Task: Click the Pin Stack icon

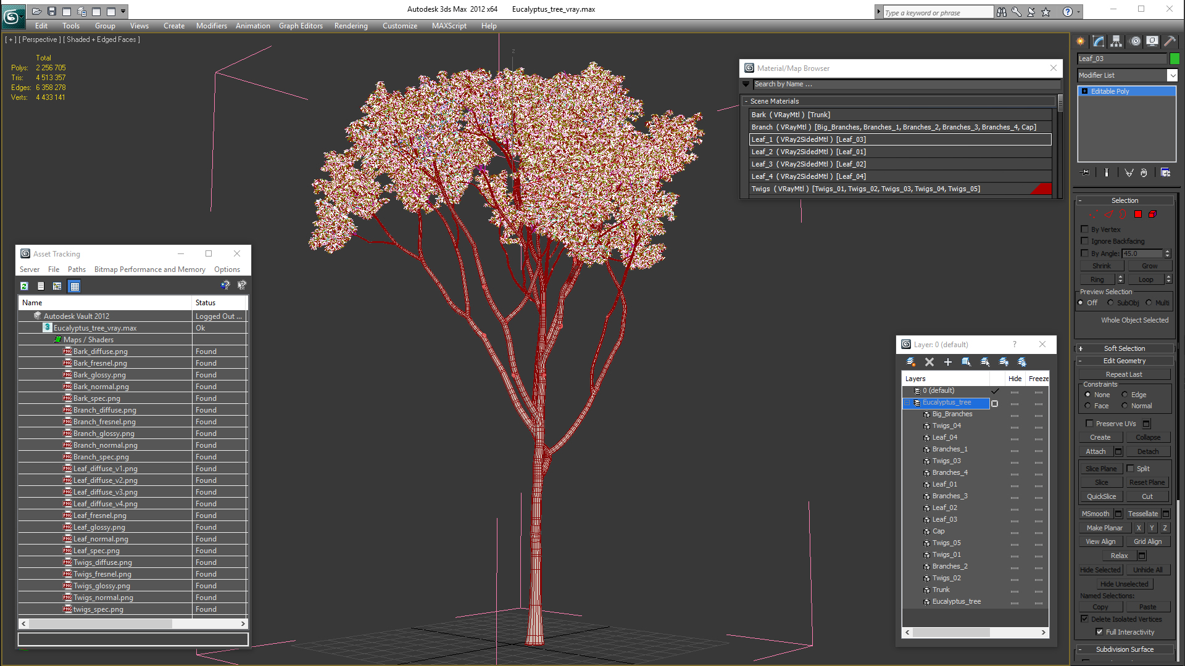Action: click(x=1086, y=173)
